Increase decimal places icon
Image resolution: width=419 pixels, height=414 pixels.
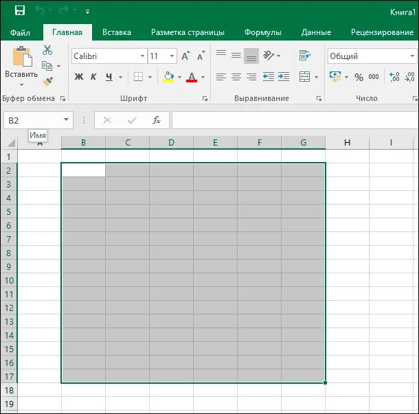(394, 77)
